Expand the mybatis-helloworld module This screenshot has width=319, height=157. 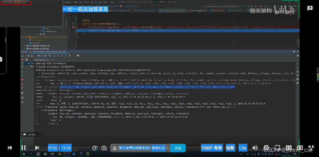click(25, 46)
